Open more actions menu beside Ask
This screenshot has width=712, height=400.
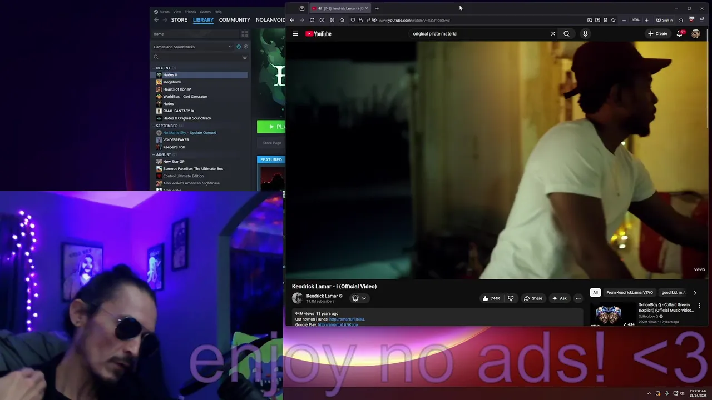click(x=578, y=298)
